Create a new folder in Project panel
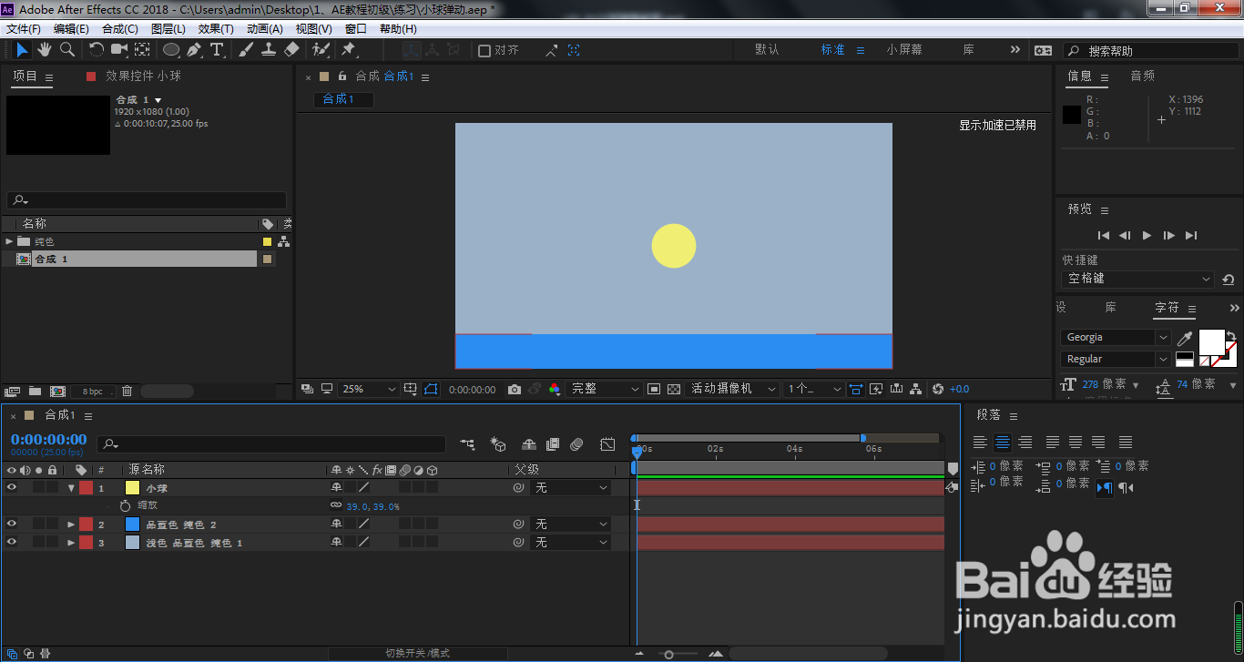1244x662 pixels. [35, 391]
